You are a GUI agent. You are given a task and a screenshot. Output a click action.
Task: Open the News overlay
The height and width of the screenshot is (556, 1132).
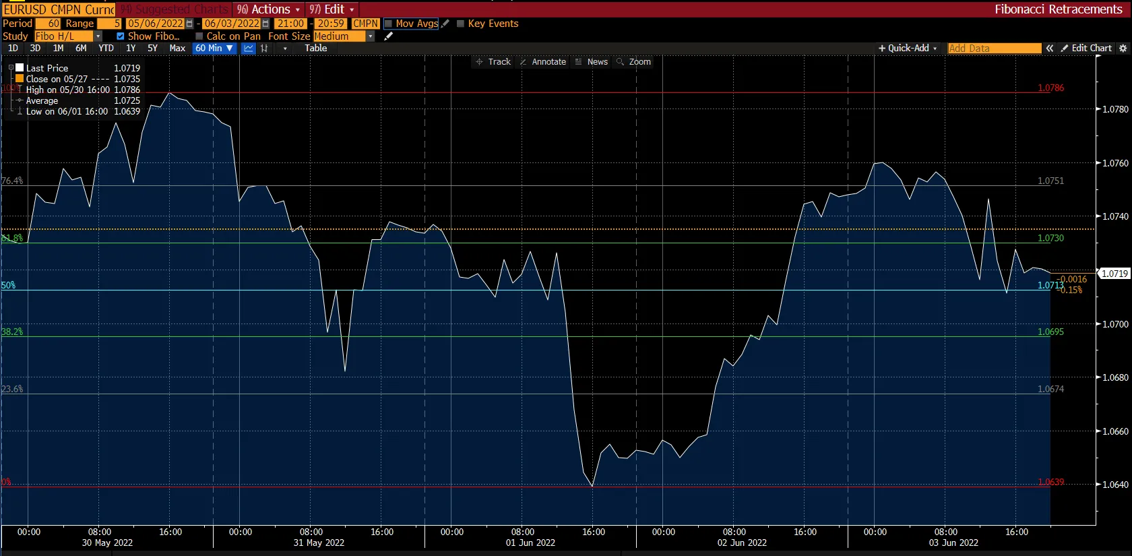click(x=592, y=62)
